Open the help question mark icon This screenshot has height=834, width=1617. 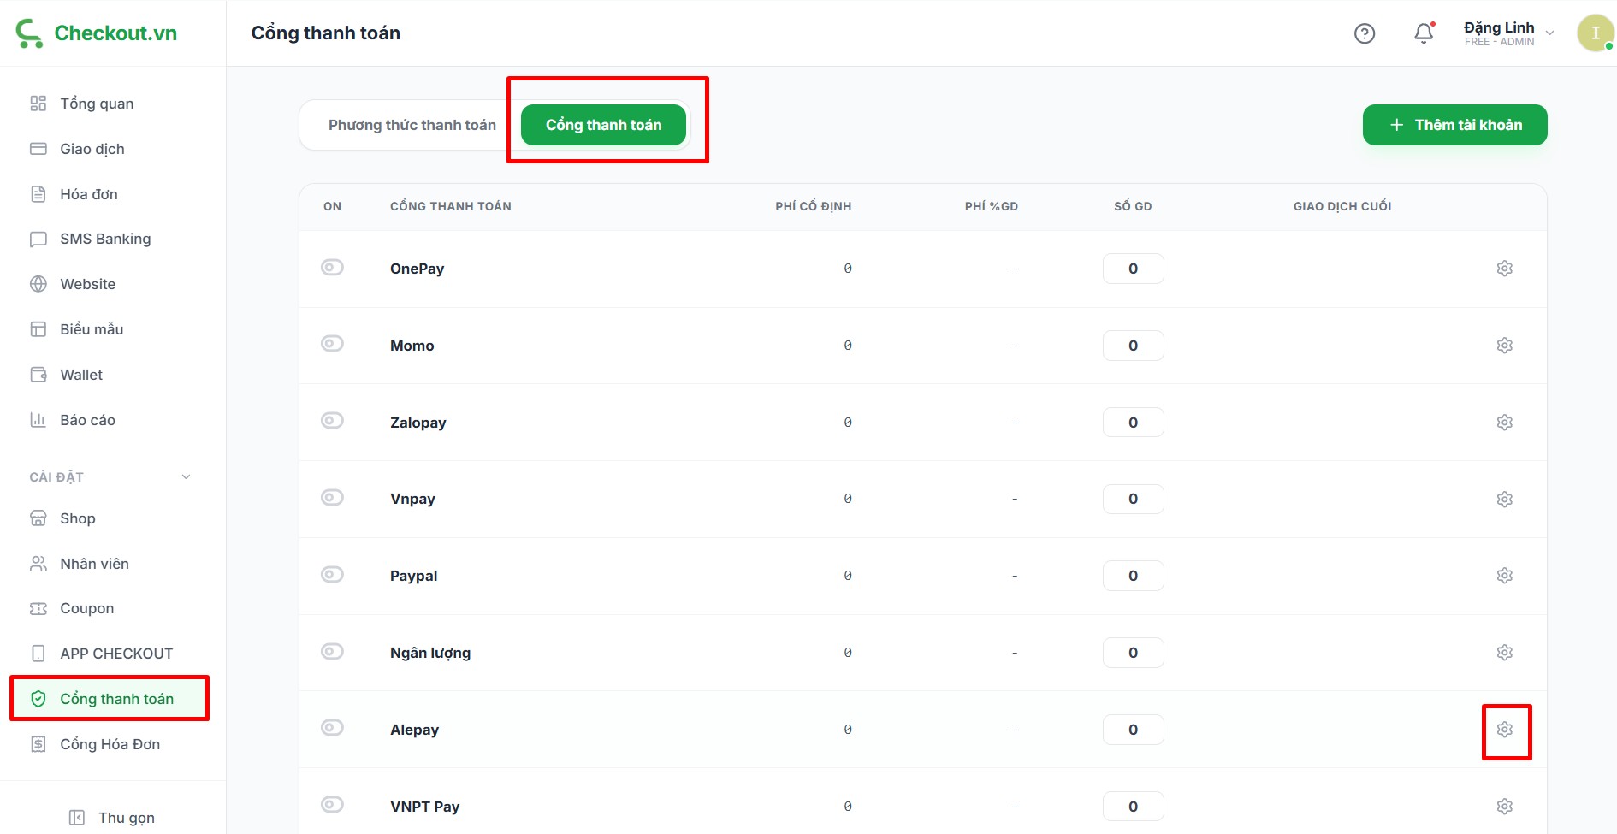1365,33
